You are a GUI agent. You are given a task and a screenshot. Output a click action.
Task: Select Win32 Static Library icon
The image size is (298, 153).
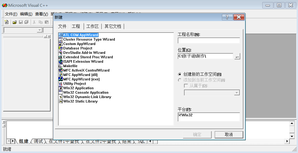pyautogui.click(x=61, y=101)
